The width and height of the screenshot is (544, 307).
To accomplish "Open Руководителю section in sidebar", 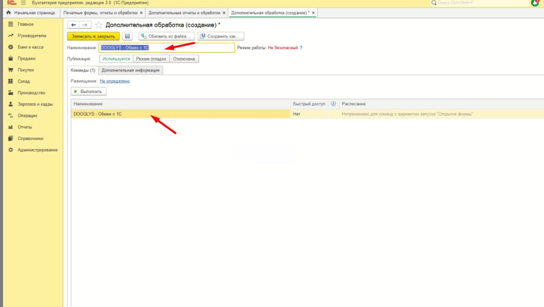I will pos(31,36).
